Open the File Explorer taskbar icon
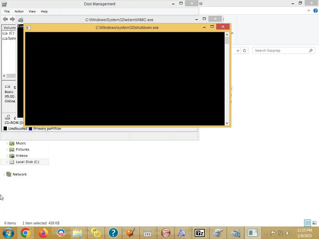The height and width of the screenshot is (239, 319). (x=78, y=233)
